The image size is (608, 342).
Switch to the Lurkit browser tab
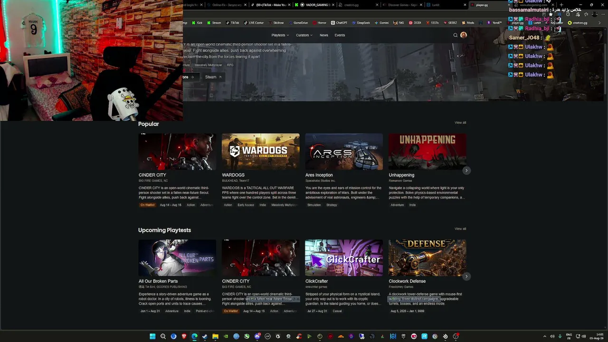(x=445, y=5)
